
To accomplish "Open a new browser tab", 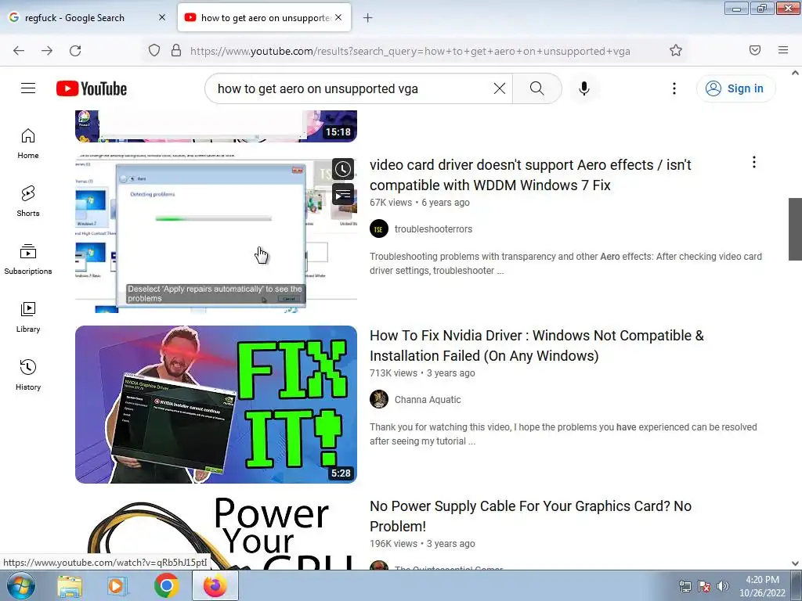I will 368,18.
